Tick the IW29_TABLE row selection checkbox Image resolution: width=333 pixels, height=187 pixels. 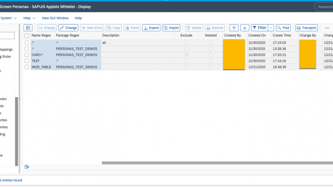[27, 67]
